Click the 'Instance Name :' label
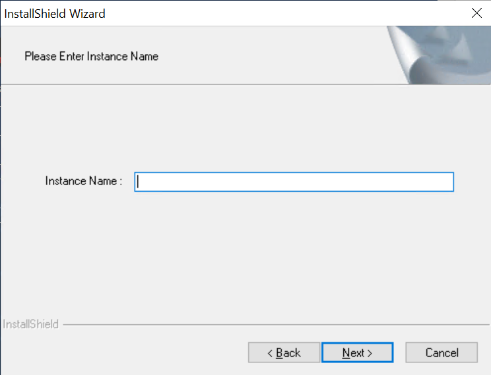The height and width of the screenshot is (375, 491). click(84, 181)
